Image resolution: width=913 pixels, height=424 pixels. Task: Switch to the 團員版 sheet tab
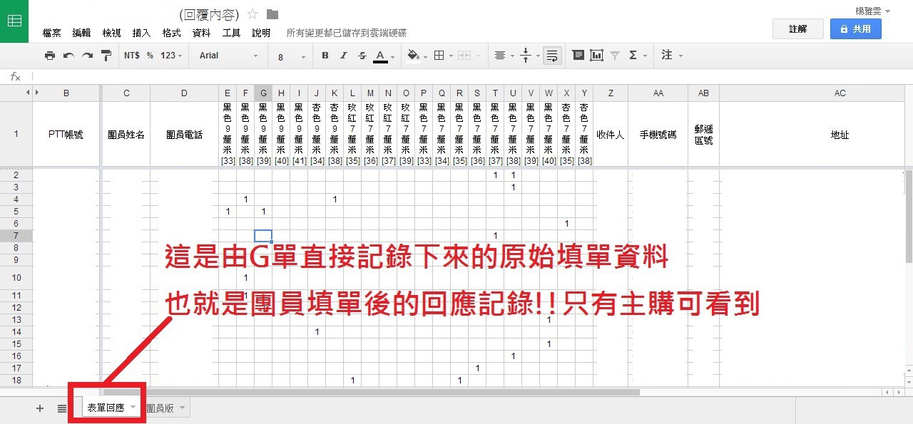(x=160, y=408)
